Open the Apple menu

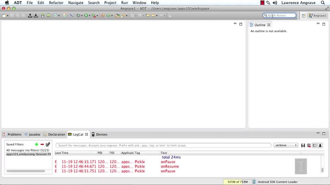7,3
